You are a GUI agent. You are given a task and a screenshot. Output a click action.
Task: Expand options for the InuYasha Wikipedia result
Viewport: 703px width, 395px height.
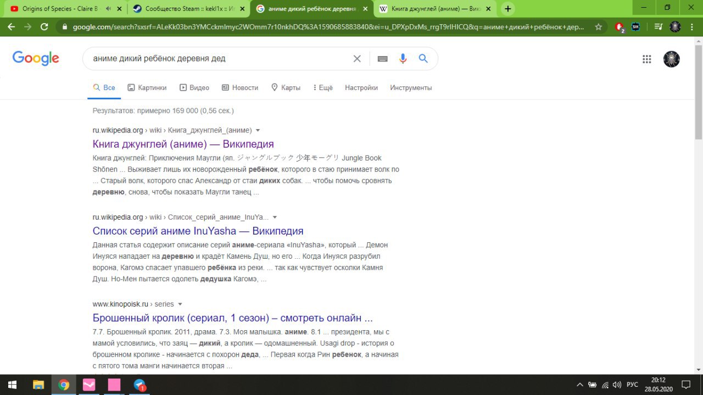tap(275, 218)
